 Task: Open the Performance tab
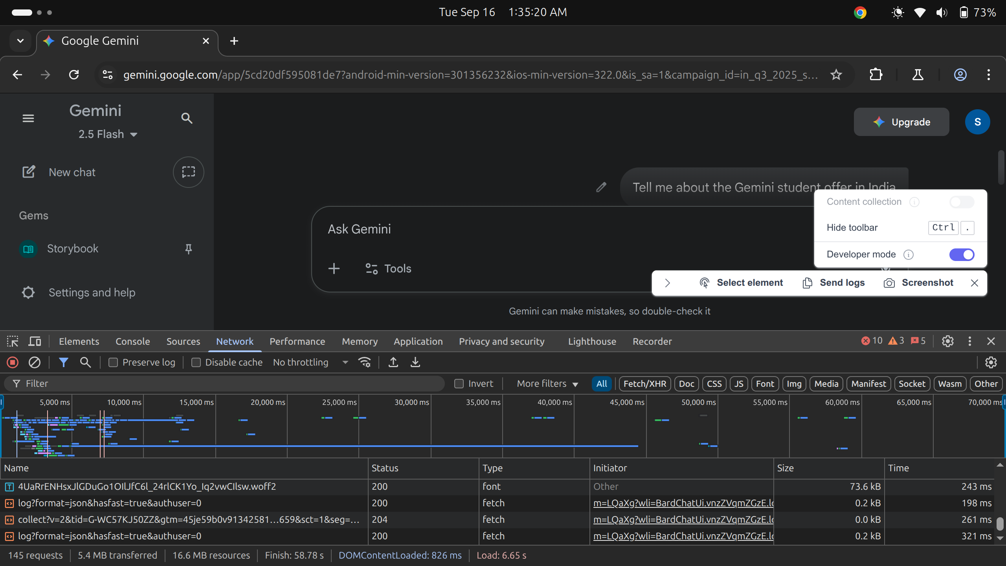point(297,341)
